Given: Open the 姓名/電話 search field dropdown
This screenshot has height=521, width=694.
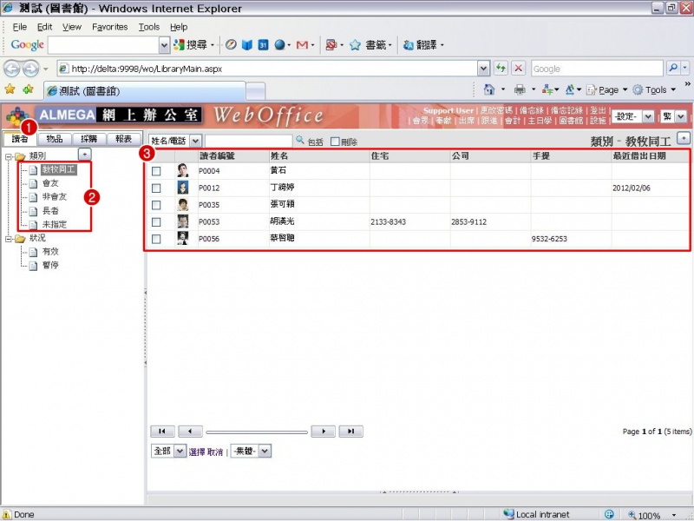Looking at the screenshot, I should (x=196, y=141).
